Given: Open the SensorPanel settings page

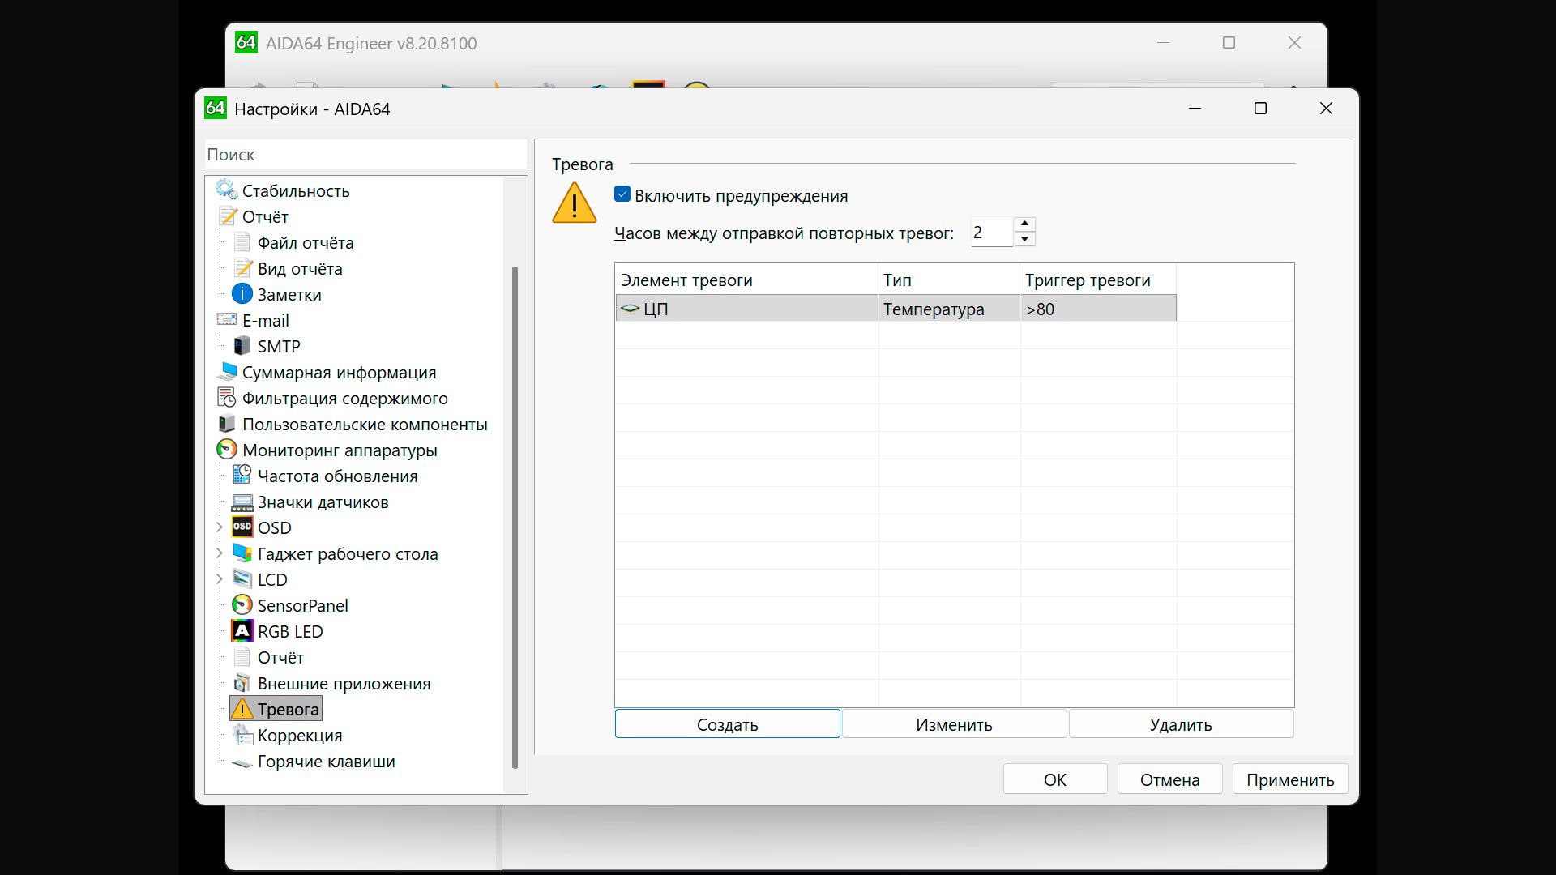Looking at the screenshot, I should pos(302,605).
